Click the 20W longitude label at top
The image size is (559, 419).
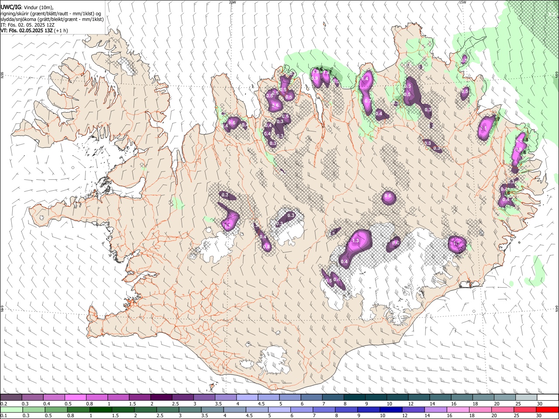[233, 2]
